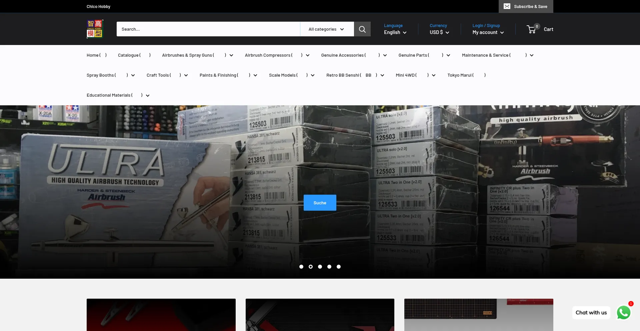
Task: Click the Chico Hobby logo
Action: 95,29
